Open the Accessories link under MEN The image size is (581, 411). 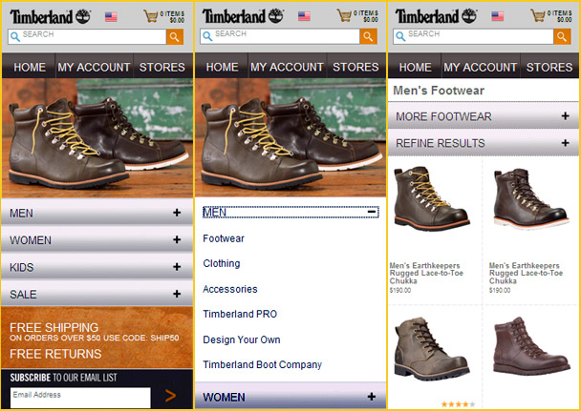[x=230, y=289]
